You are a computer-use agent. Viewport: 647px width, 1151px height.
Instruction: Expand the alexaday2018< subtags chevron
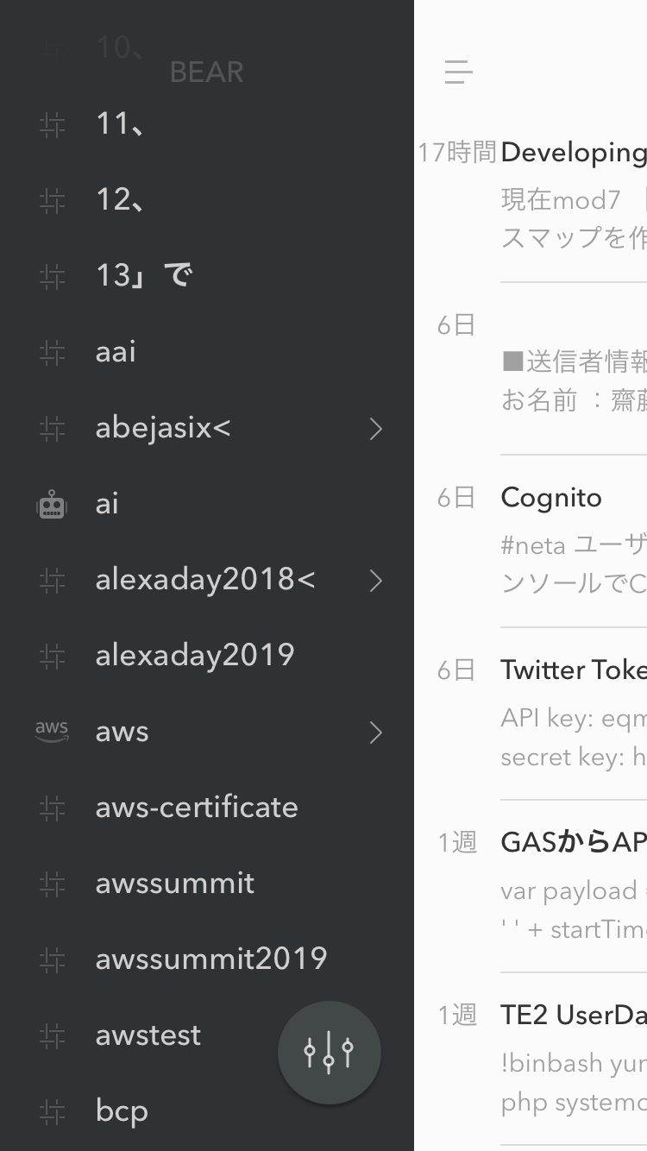coord(375,581)
